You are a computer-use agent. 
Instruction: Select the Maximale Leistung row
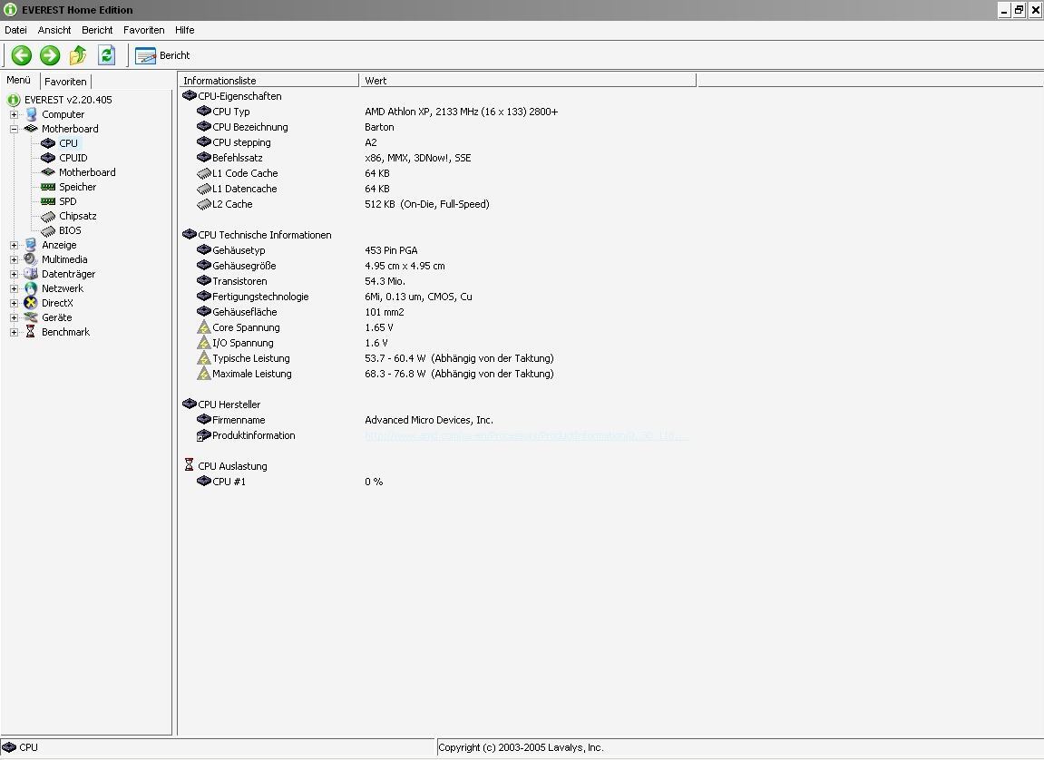pyautogui.click(x=437, y=374)
